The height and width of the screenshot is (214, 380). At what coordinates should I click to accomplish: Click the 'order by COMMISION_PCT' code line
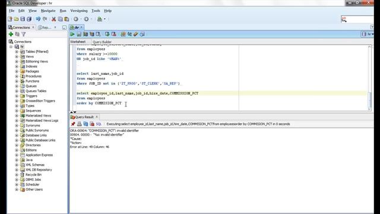pos(99,103)
